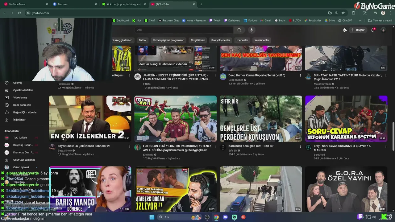Open the Onur Can Yenilmez subscription
The width and height of the screenshot is (395, 222).
tap(24, 160)
